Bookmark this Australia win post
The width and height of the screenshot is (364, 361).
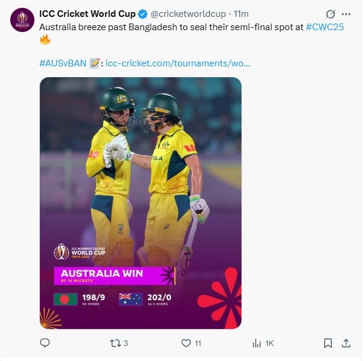(x=327, y=343)
